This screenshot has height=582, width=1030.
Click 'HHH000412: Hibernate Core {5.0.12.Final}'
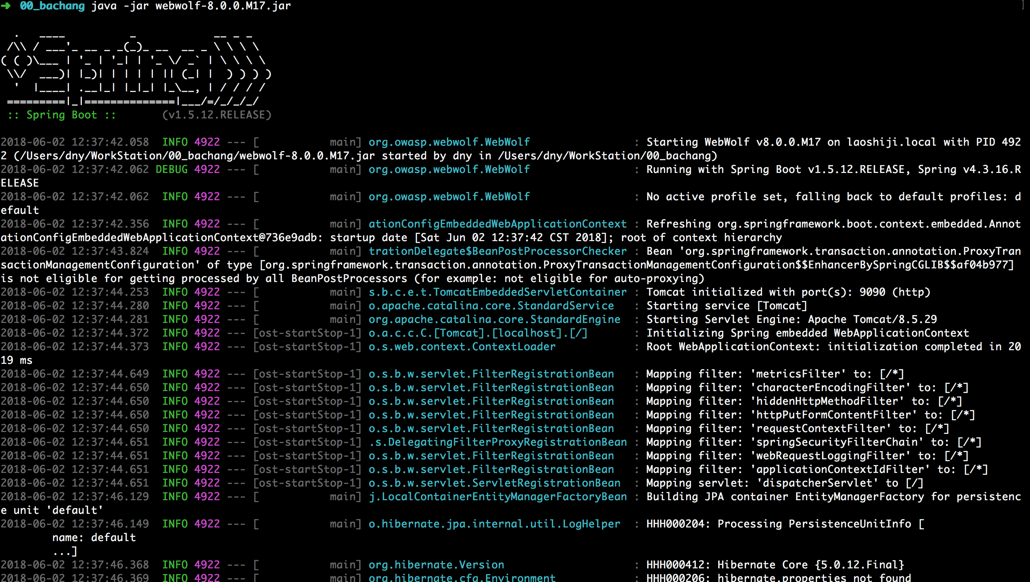click(775, 565)
